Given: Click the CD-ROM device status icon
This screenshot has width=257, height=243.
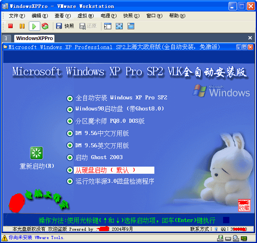Looking at the screenshot, I should point(236,238).
